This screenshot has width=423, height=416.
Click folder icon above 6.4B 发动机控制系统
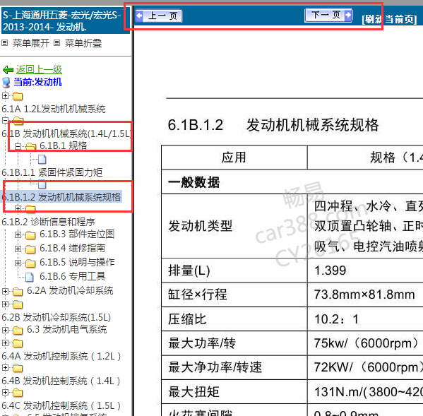click(x=18, y=368)
